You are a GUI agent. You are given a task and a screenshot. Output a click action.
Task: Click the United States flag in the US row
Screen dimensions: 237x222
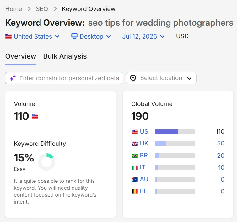click(135, 132)
